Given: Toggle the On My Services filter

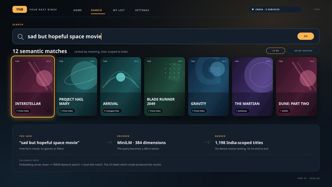Looking at the screenshot, I should point(303,51).
